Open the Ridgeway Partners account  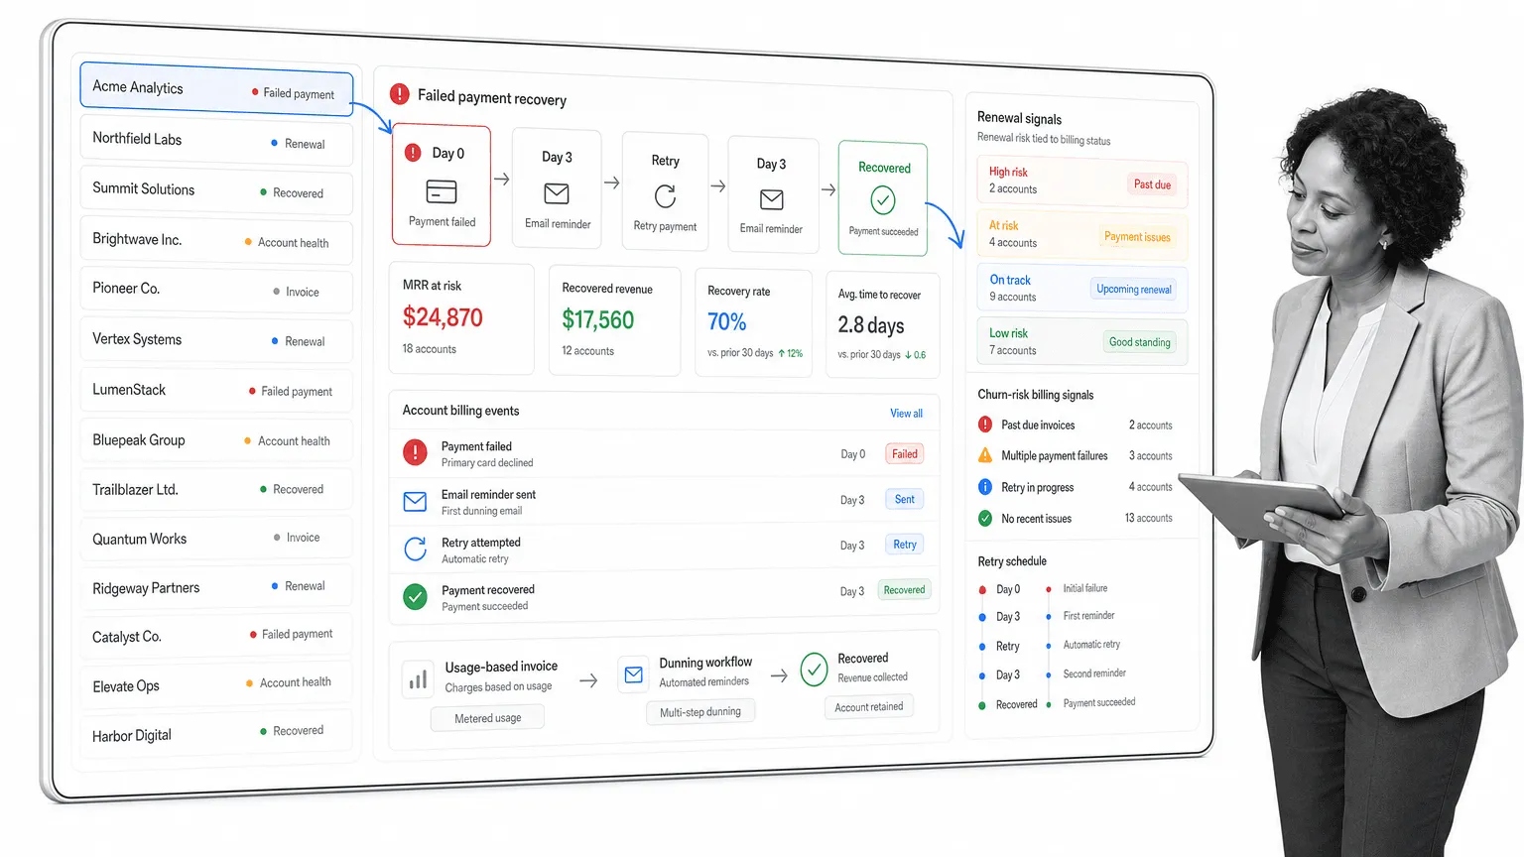point(216,587)
